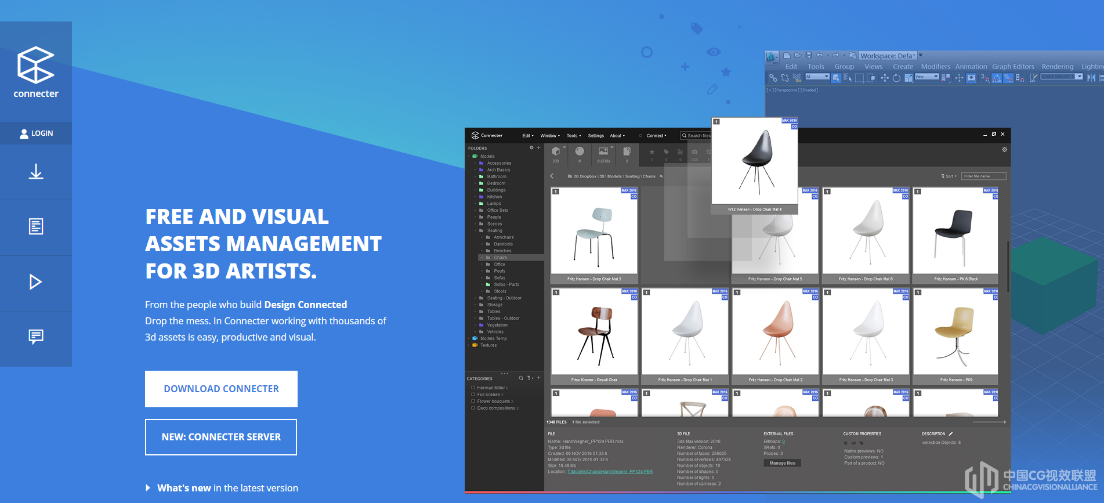The width and height of the screenshot is (1104, 503).
Task: Click the tags filter icon
Action: coord(666,152)
